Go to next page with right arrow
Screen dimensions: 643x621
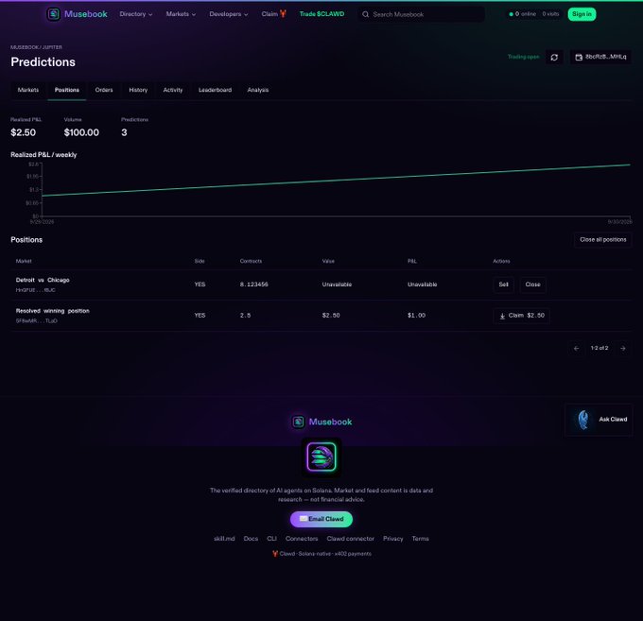click(623, 349)
